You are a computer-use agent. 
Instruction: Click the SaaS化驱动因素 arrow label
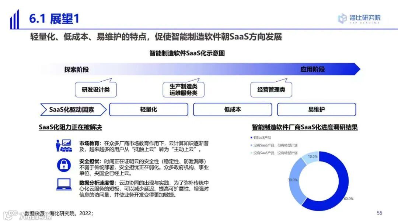73,109
